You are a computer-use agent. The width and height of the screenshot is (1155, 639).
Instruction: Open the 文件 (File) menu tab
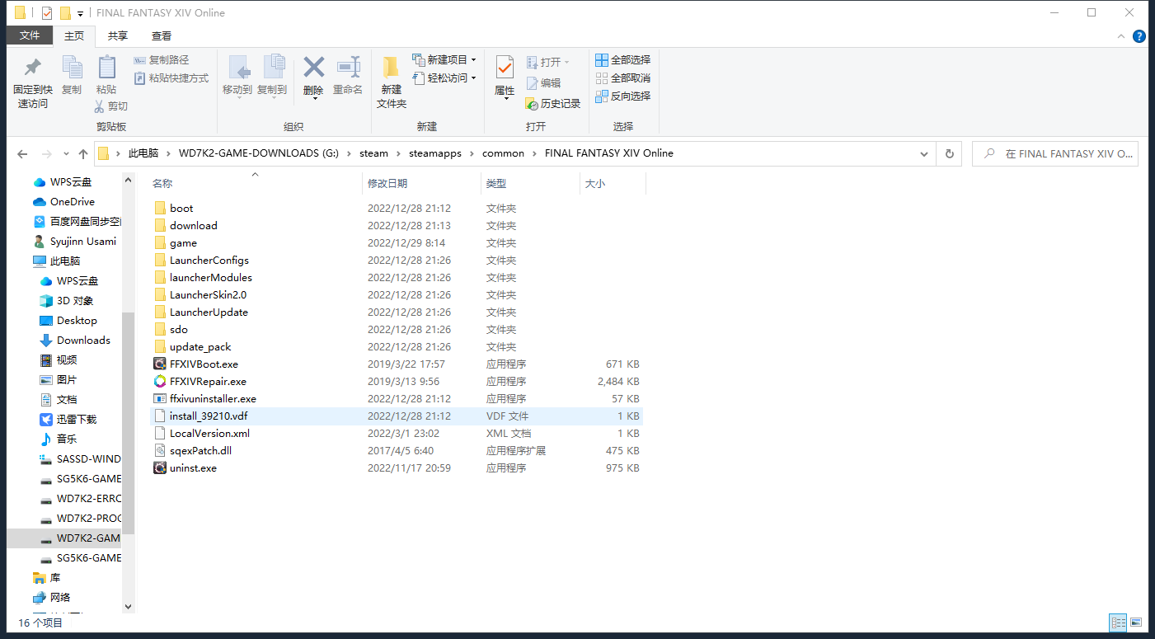(x=30, y=35)
